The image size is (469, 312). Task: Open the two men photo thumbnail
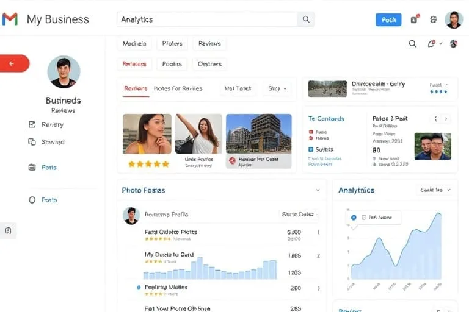pyautogui.click(x=432, y=146)
